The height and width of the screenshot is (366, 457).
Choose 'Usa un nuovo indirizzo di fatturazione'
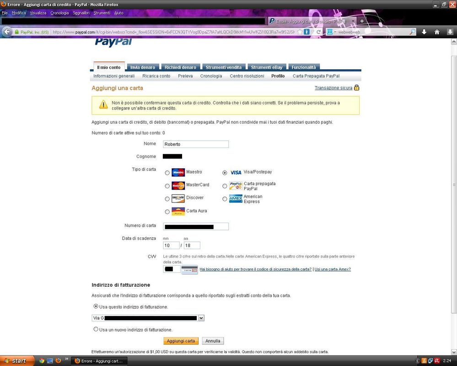tap(96, 329)
